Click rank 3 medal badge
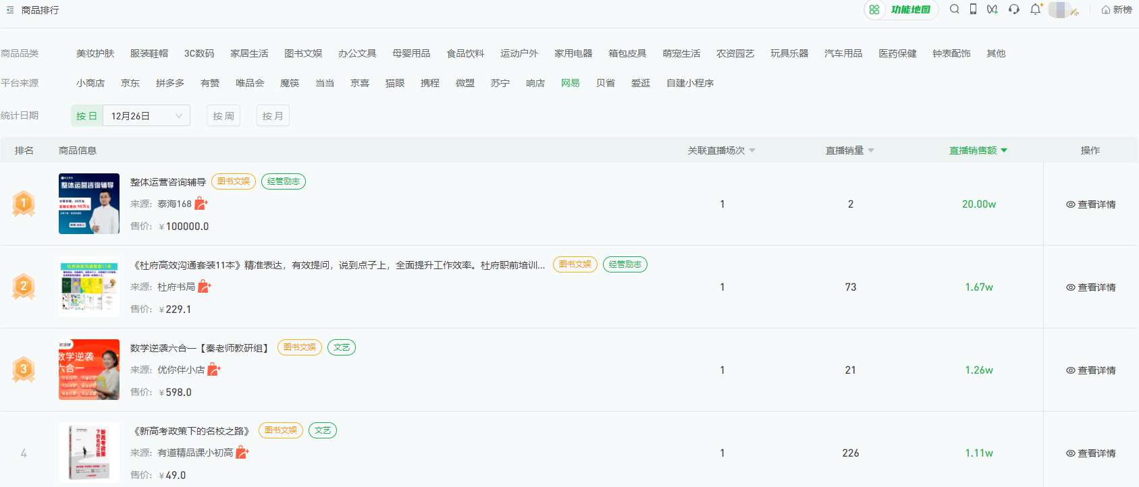This screenshot has height=487, width=1139. pos(24,369)
